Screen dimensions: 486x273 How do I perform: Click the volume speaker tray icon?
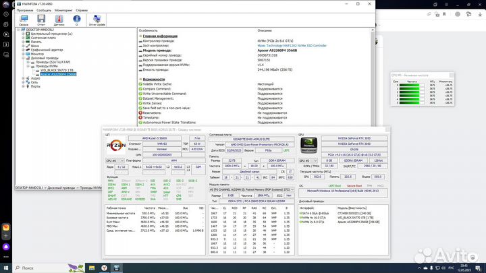(x=443, y=268)
